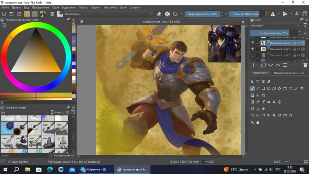
Task: Activate the Zoom magnifier tool
Action: pyautogui.click(x=252, y=122)
